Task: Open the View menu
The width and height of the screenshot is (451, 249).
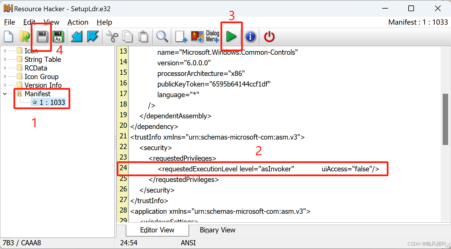Action: pyautogui.click(x=51, y=22)
